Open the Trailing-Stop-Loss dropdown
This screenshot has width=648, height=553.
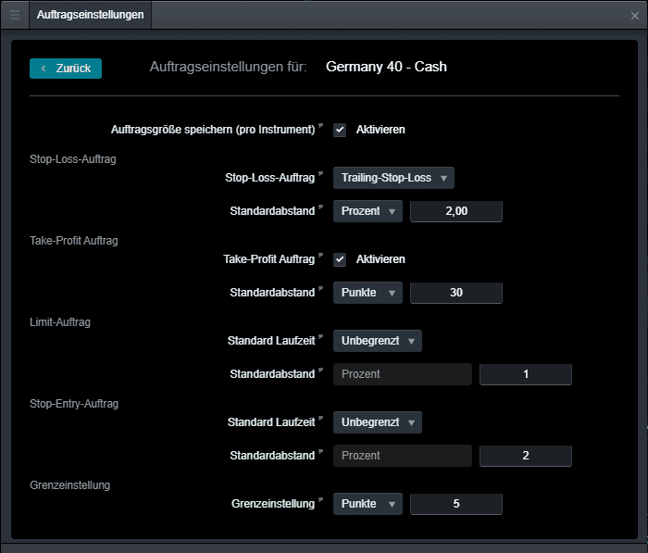[393, 178]
